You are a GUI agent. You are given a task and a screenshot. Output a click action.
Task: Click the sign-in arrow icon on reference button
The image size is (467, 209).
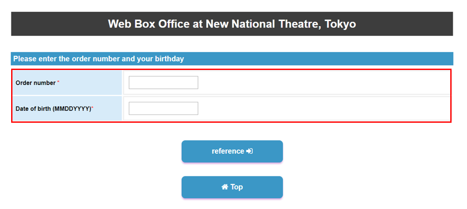coord(250,151)
